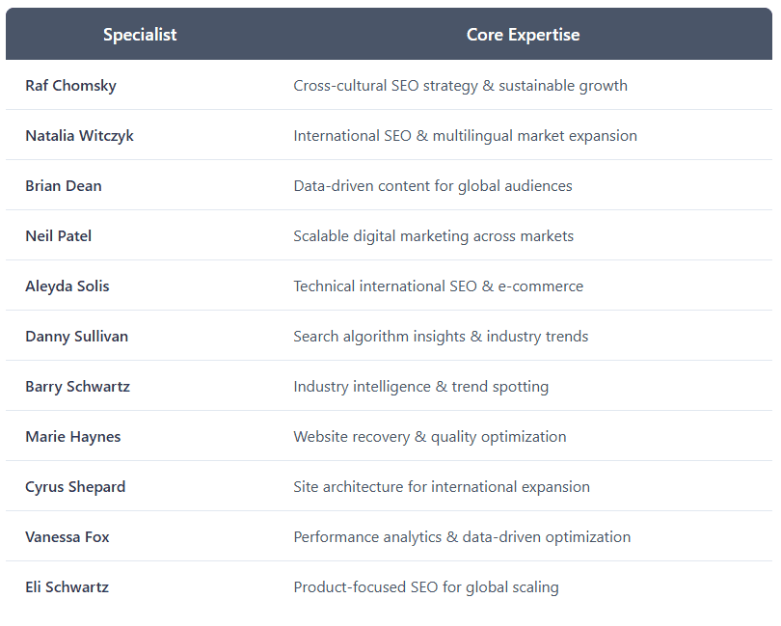The image size is (781, 626).
Task: Click the Specialist column header
Action: [x=140, y=35]
